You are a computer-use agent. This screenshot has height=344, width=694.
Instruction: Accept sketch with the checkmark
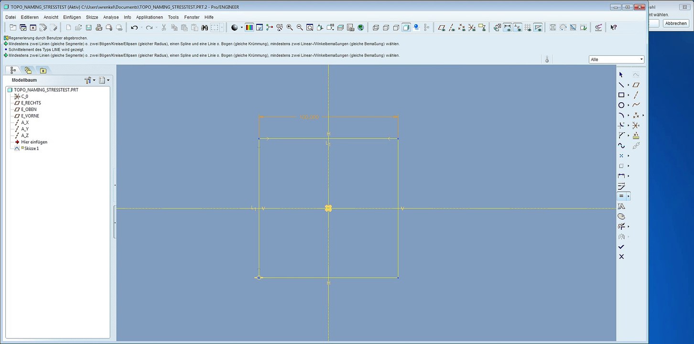(621, 247)
